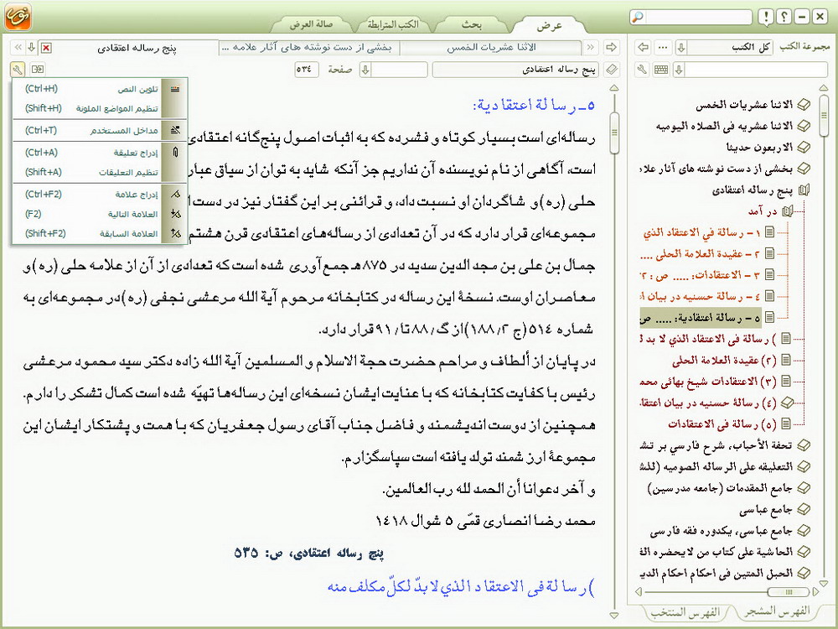Open book الحبل المتين فى احكام
Image resolution: width=838 pixels, height=629 pixels.
(x=716, y=574)
